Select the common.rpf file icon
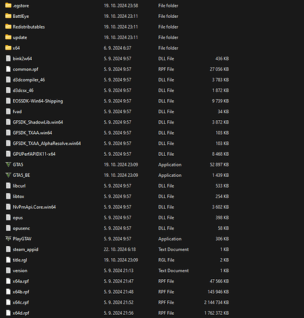304x318 pixels. point(8,69)
